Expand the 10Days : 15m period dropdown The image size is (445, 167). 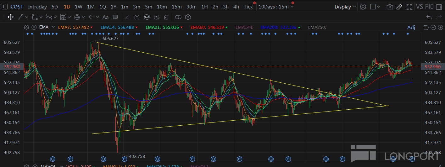[276, 7]
